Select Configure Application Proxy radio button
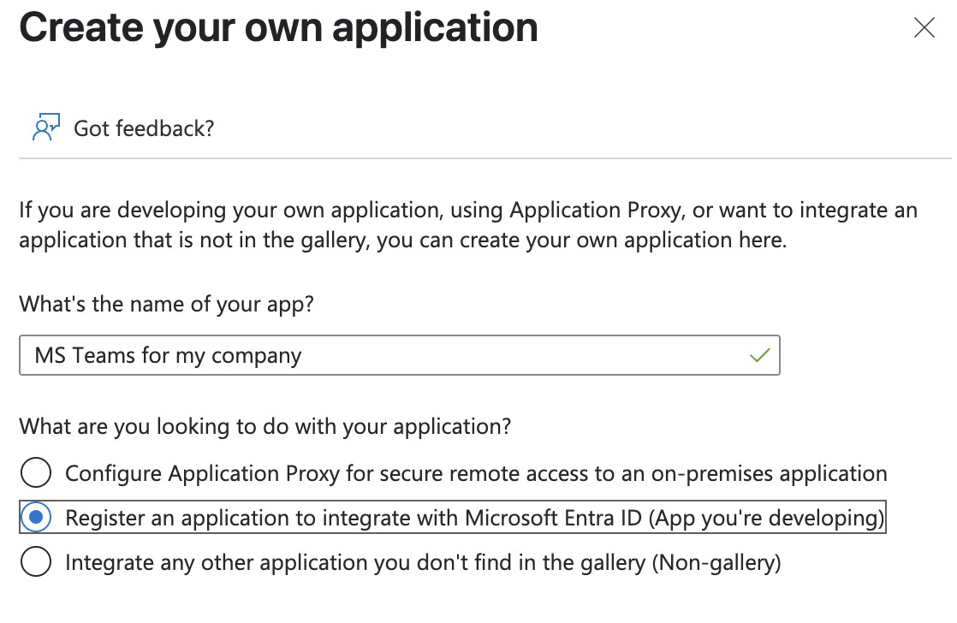Image resolution: width=957 pixels, height=623 pixels. (36, 473)
